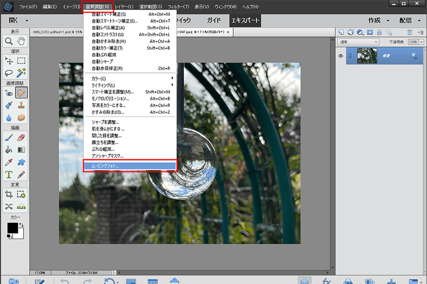The height and width of the screenshot is (284, 427).
Task: Select the Custom Shape tool
Action: coord(21,162)
